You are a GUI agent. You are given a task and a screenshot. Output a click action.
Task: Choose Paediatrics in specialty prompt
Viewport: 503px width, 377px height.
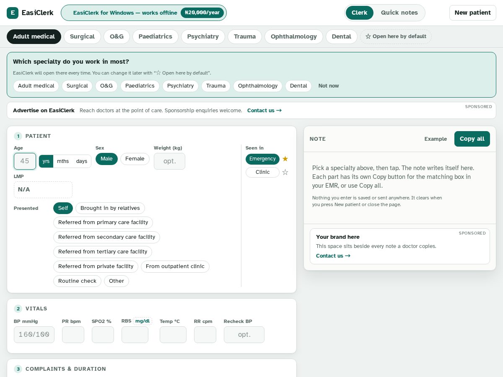tap(140, 86)
